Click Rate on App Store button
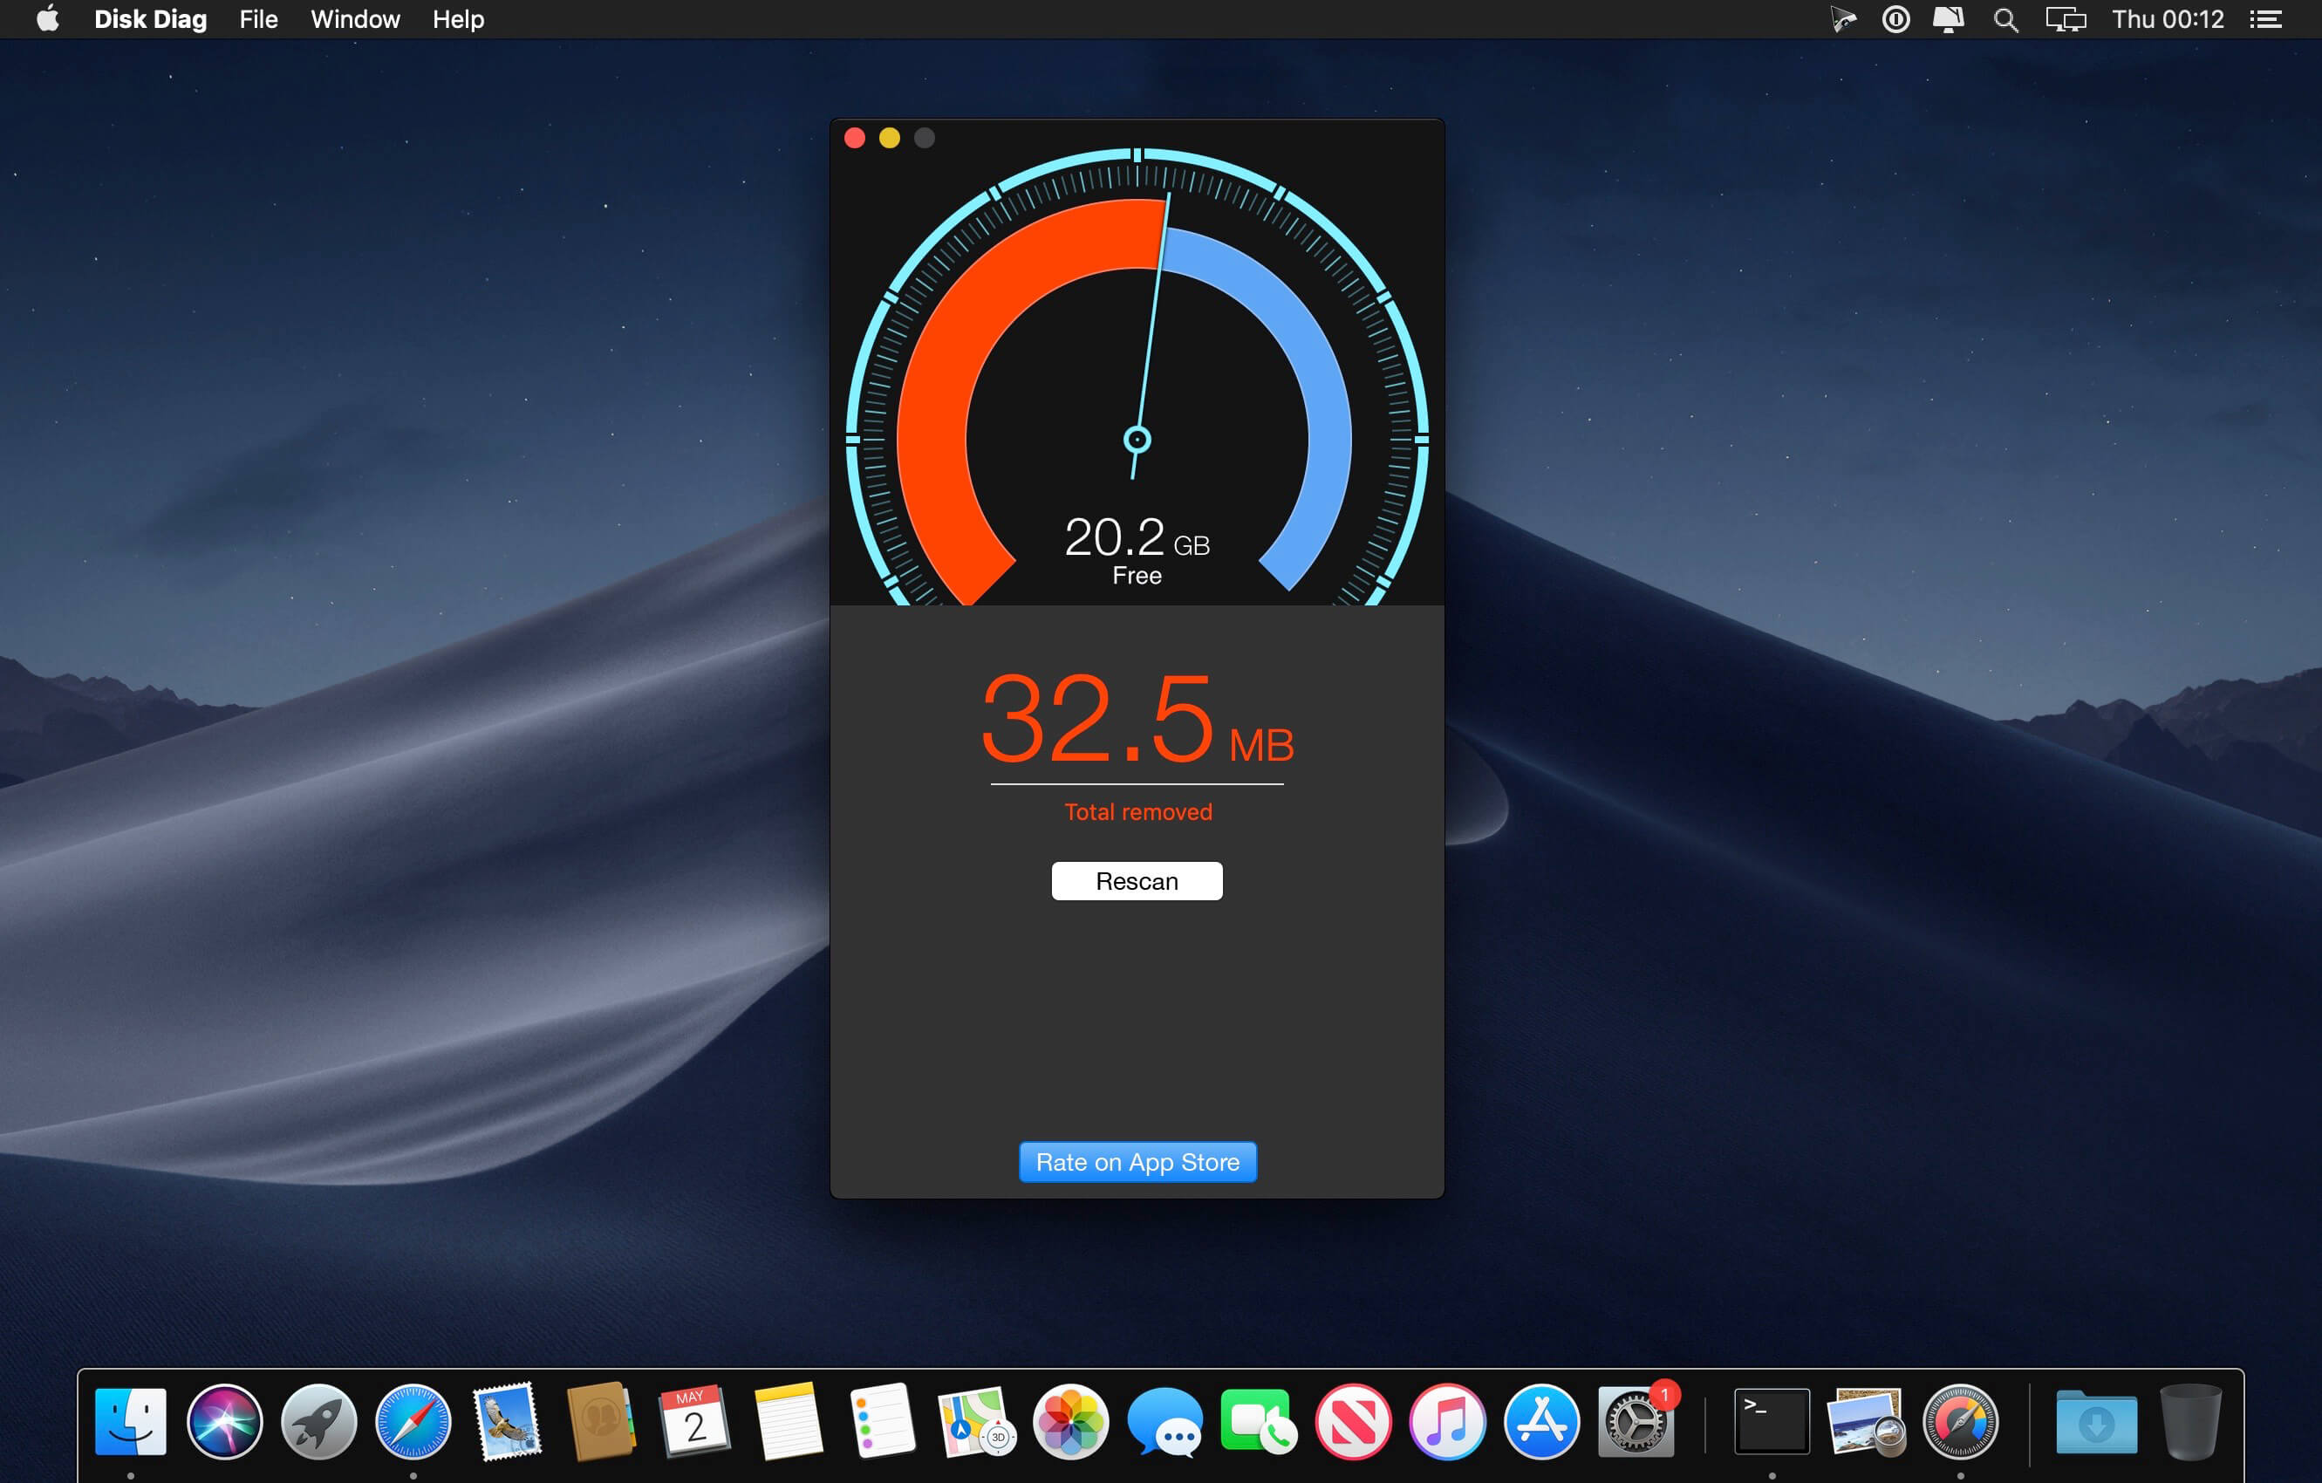 click(1137, 1162)
